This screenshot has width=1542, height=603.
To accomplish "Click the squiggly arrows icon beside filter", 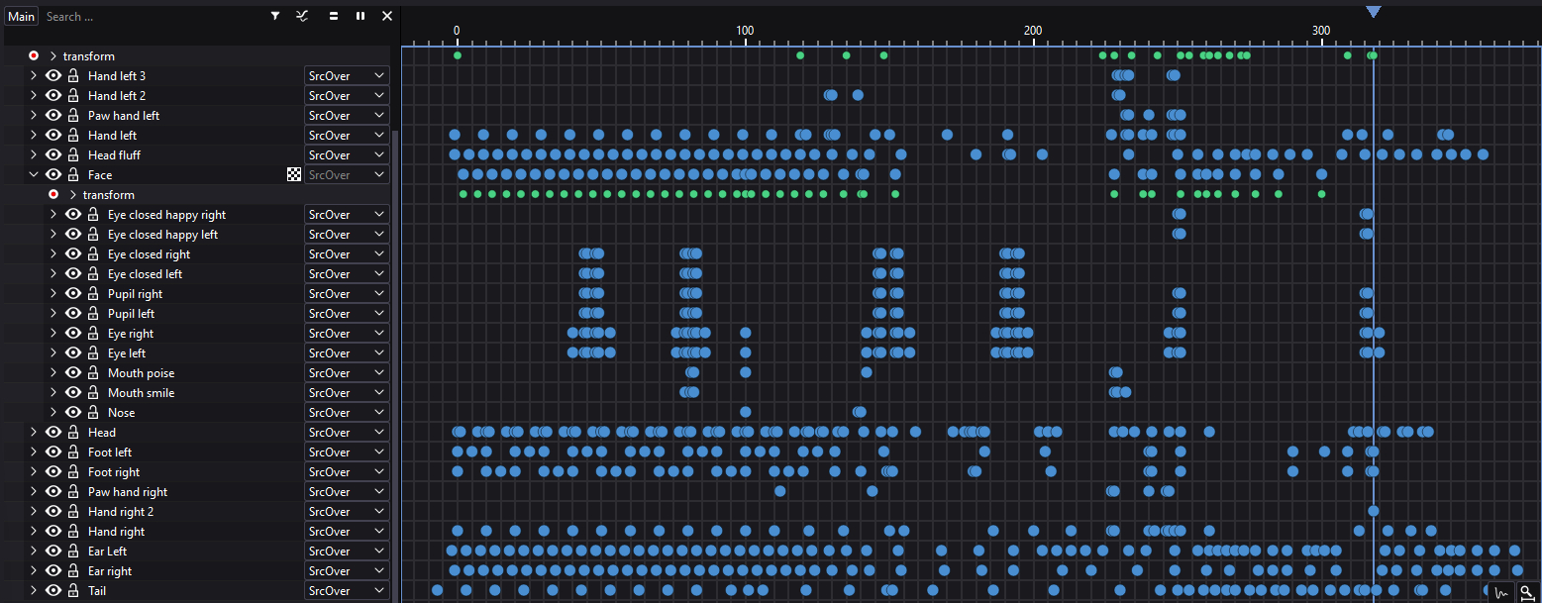I will 302,16.
